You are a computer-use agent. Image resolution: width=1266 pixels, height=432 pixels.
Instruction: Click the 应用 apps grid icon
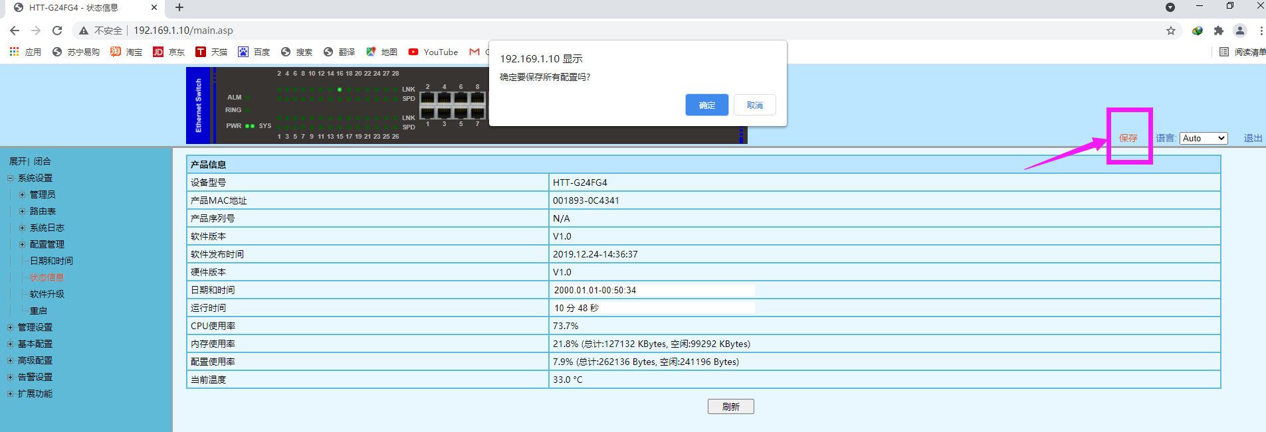coord(14,52)
